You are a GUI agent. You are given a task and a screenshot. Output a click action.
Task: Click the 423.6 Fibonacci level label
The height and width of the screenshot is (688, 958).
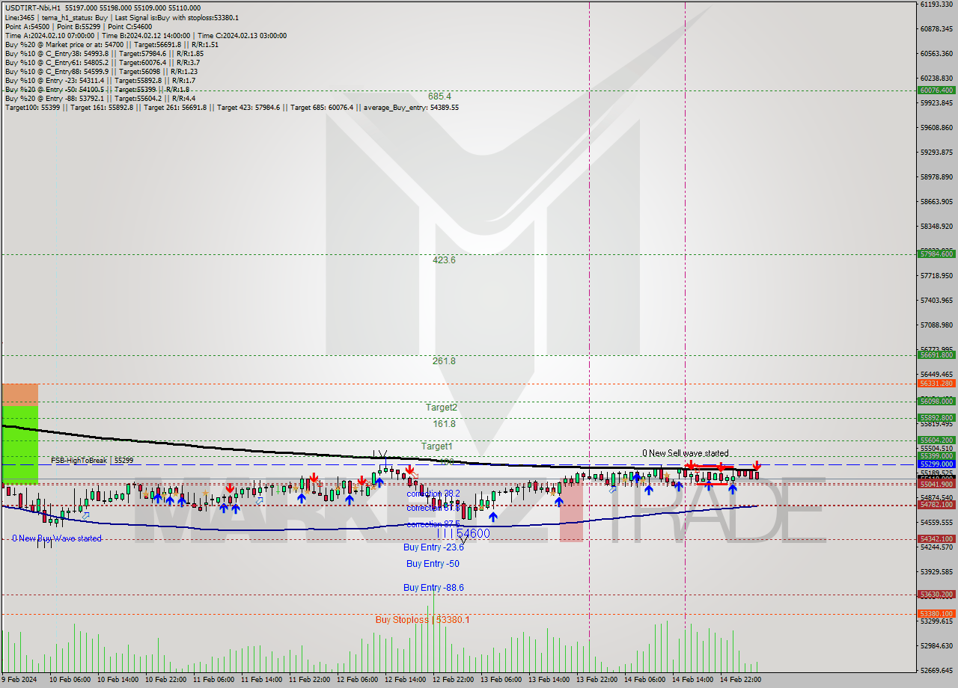(444, 260)
